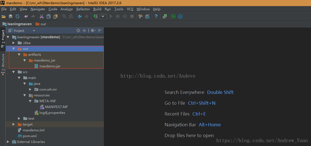
Task: Click the Cut scissors icon
Action: tap(41, 16)
